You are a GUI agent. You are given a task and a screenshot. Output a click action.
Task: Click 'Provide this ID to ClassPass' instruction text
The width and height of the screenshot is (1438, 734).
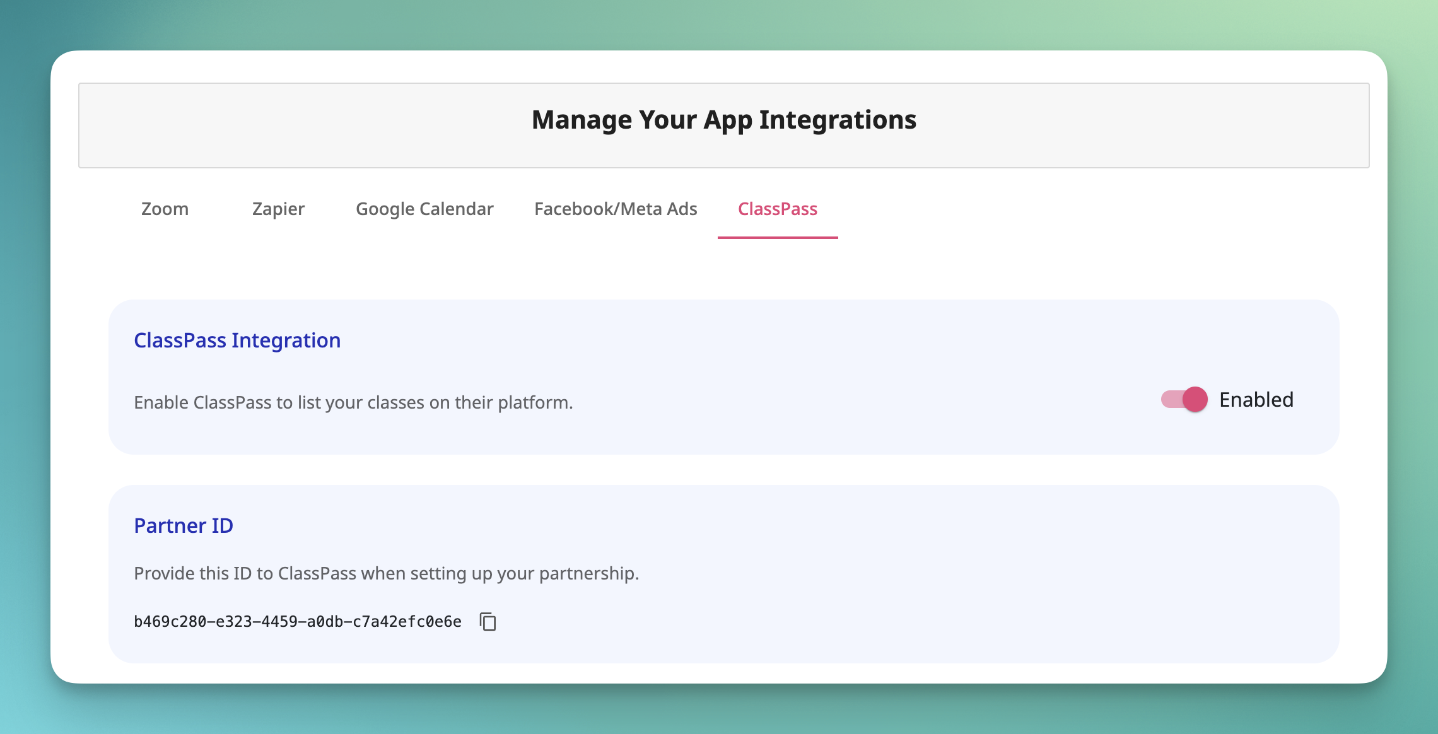(x=387, y=573)
